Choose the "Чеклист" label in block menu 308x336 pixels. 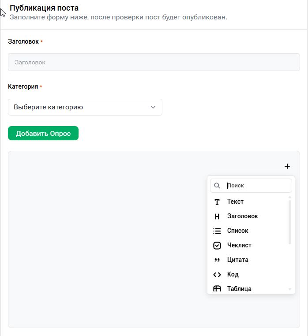tap(239, 245)
